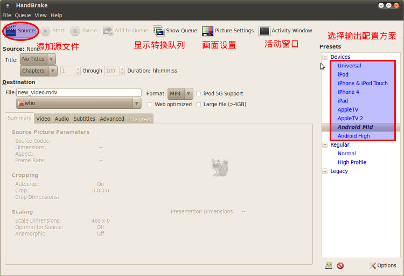Select the High Profile preset
404x276 pixels.
pos(352,162)
